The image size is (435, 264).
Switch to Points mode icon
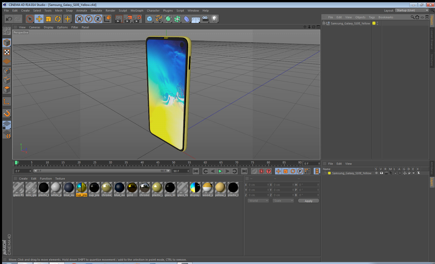(x=7, y=71)
